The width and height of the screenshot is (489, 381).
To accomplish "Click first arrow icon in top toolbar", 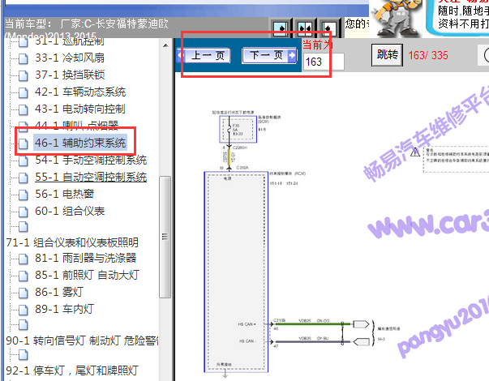I will [x=281, y=28].
